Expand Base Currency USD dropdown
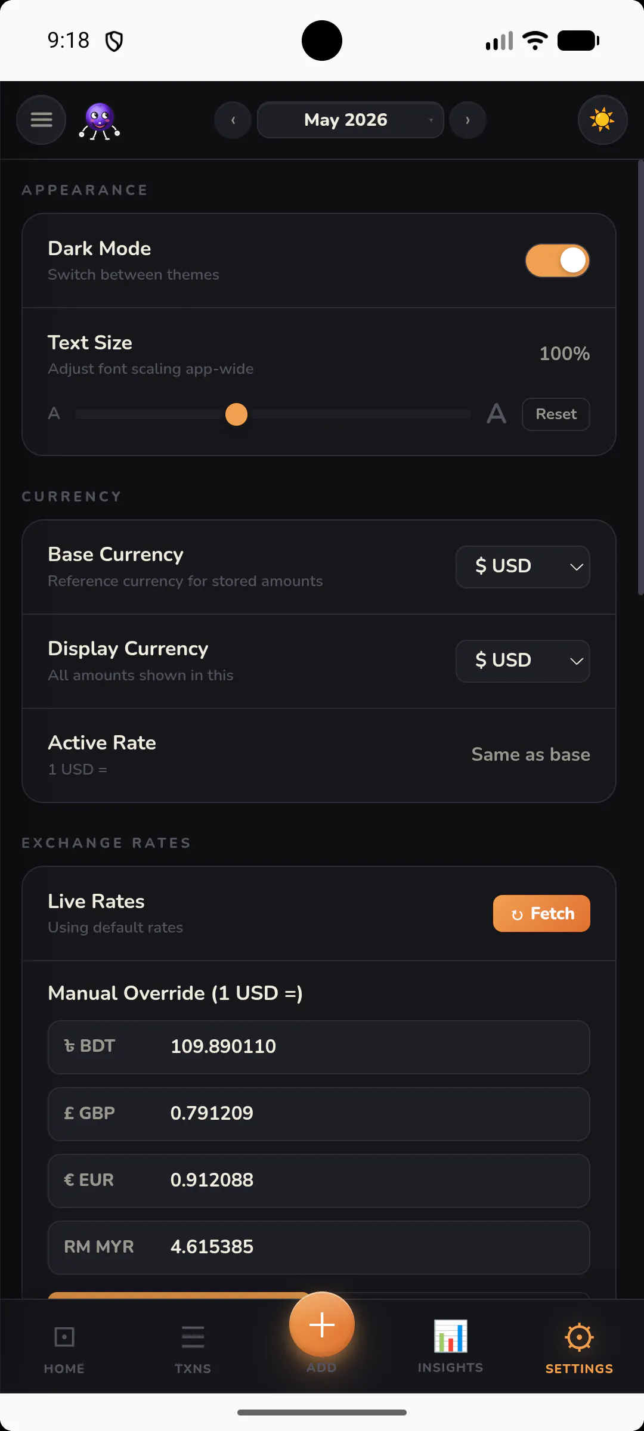This screenshot has height=1431, width=644. (523, 567)
